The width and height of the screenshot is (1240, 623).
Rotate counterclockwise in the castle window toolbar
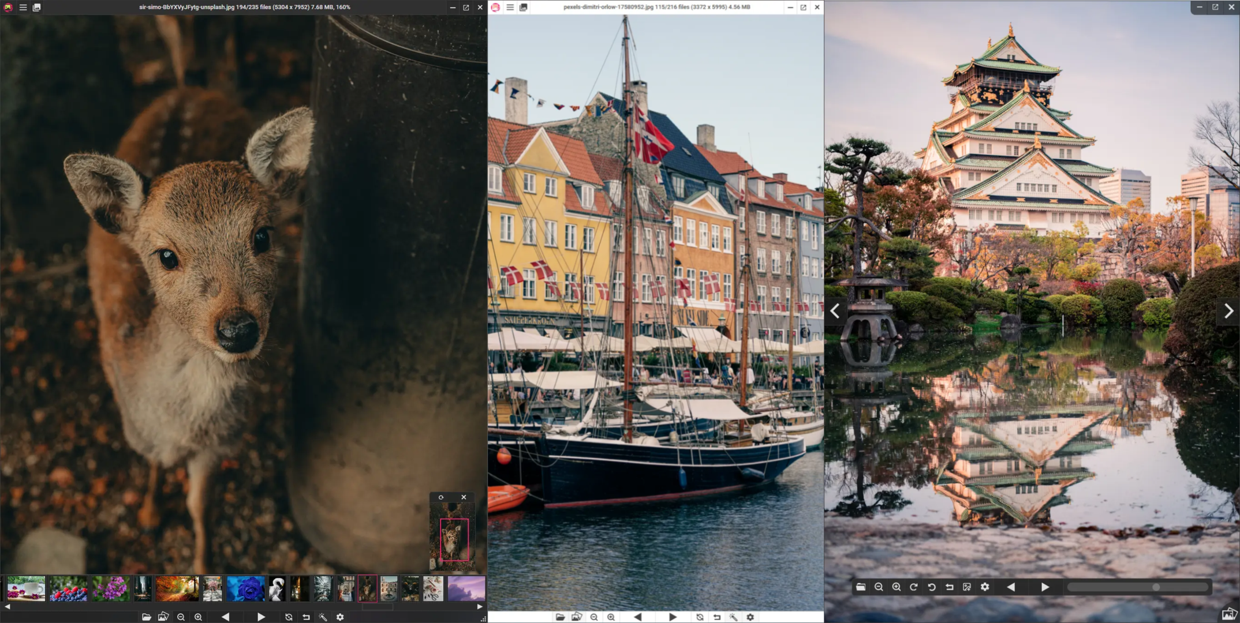pos(931,587)
